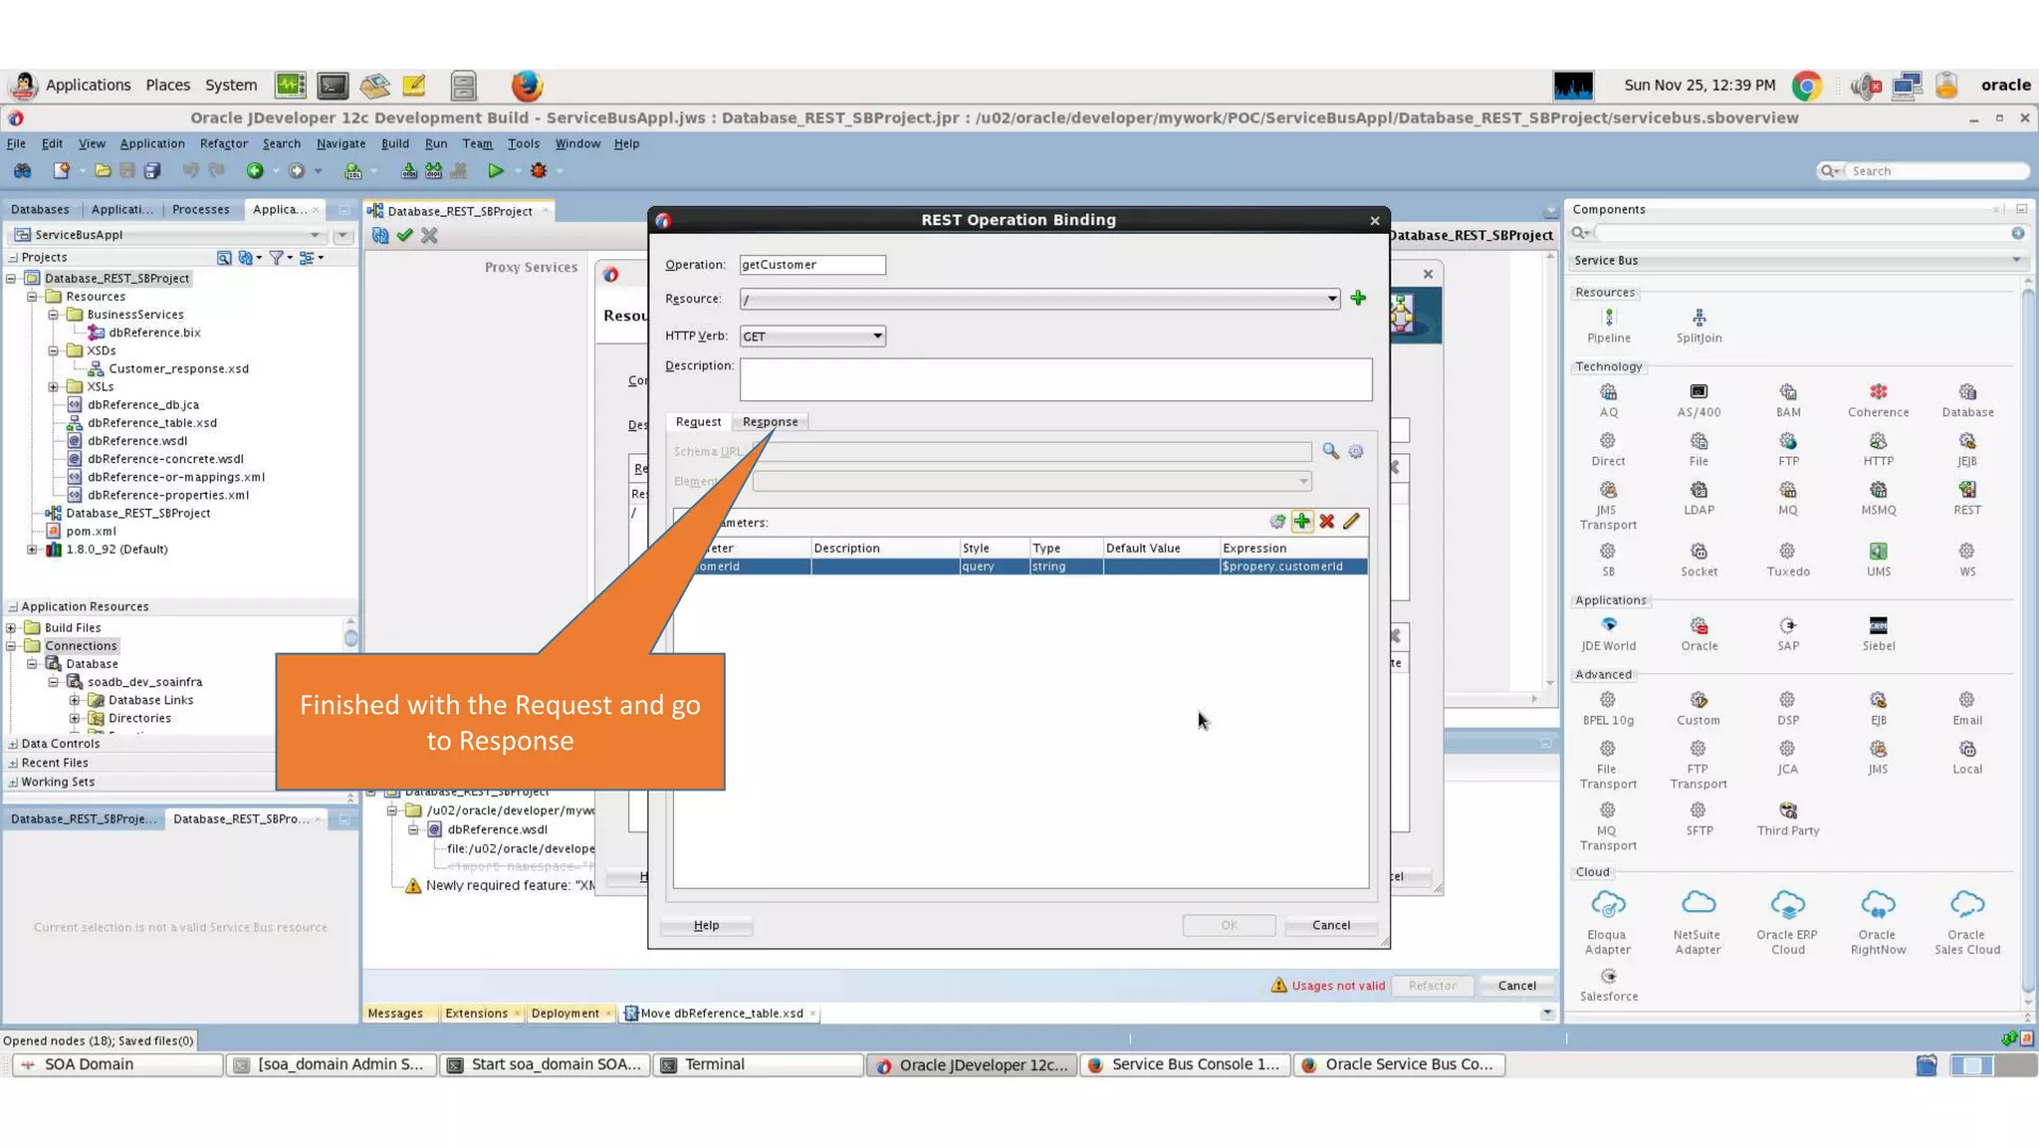Click the Operation name input field
This screenshot has width=2039, height=1147.
click(x=811, y=265)
